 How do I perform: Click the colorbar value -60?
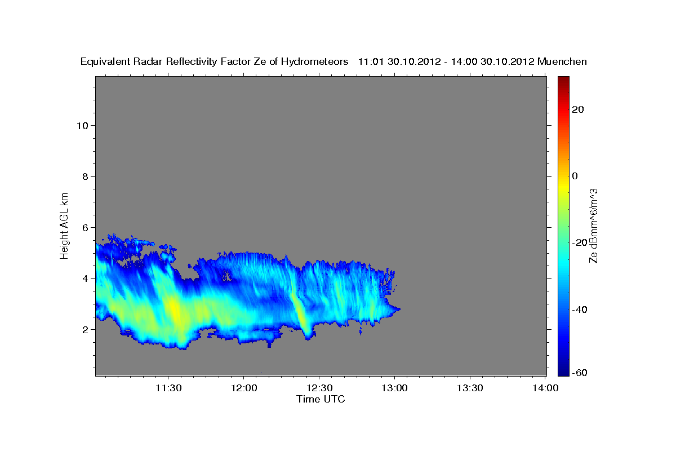pyautogui.click(x=580, y=372)
